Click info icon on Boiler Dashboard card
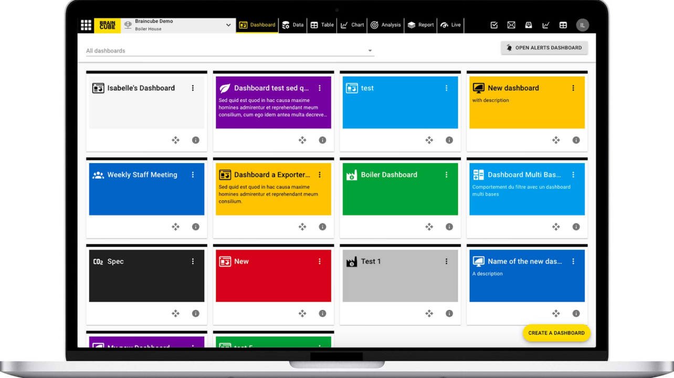The height and width of the screenshot is (378, 674). [449, 227]
